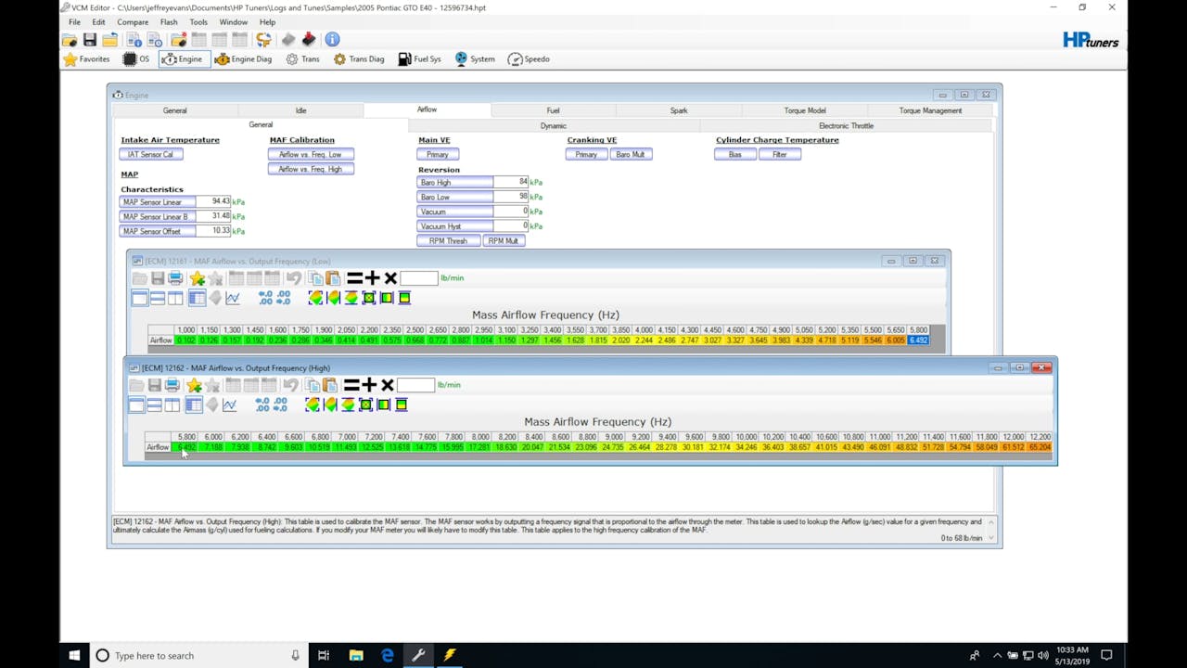The height and width of the screenshot is (668, 1187).
Task: Click print icon in High frequency table
Action: (x=172, y=385)
